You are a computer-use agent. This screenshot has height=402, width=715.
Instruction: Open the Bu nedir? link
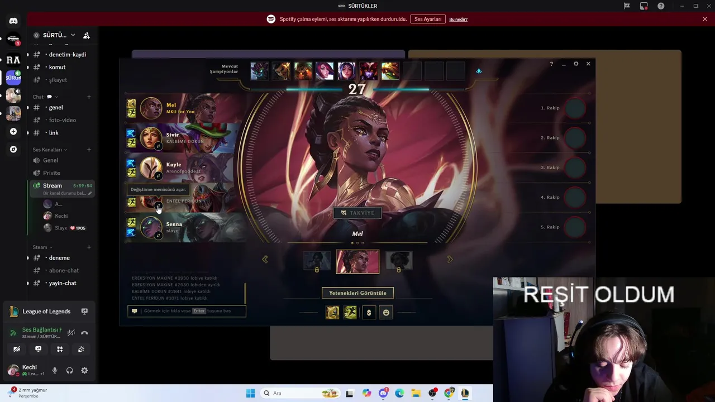458,19
